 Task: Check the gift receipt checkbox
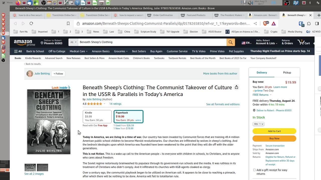coord(254,170)
